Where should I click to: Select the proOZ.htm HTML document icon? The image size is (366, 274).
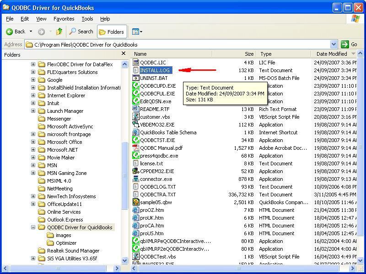tap(136, 210)
